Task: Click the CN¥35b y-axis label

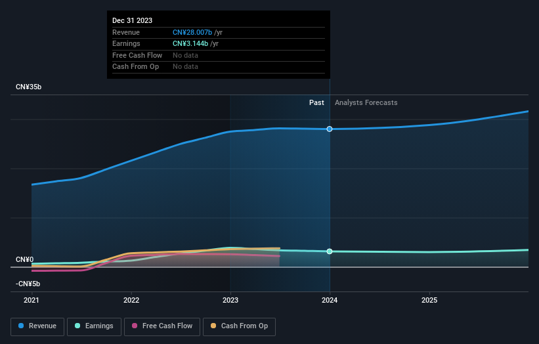Action: point(28,87)
